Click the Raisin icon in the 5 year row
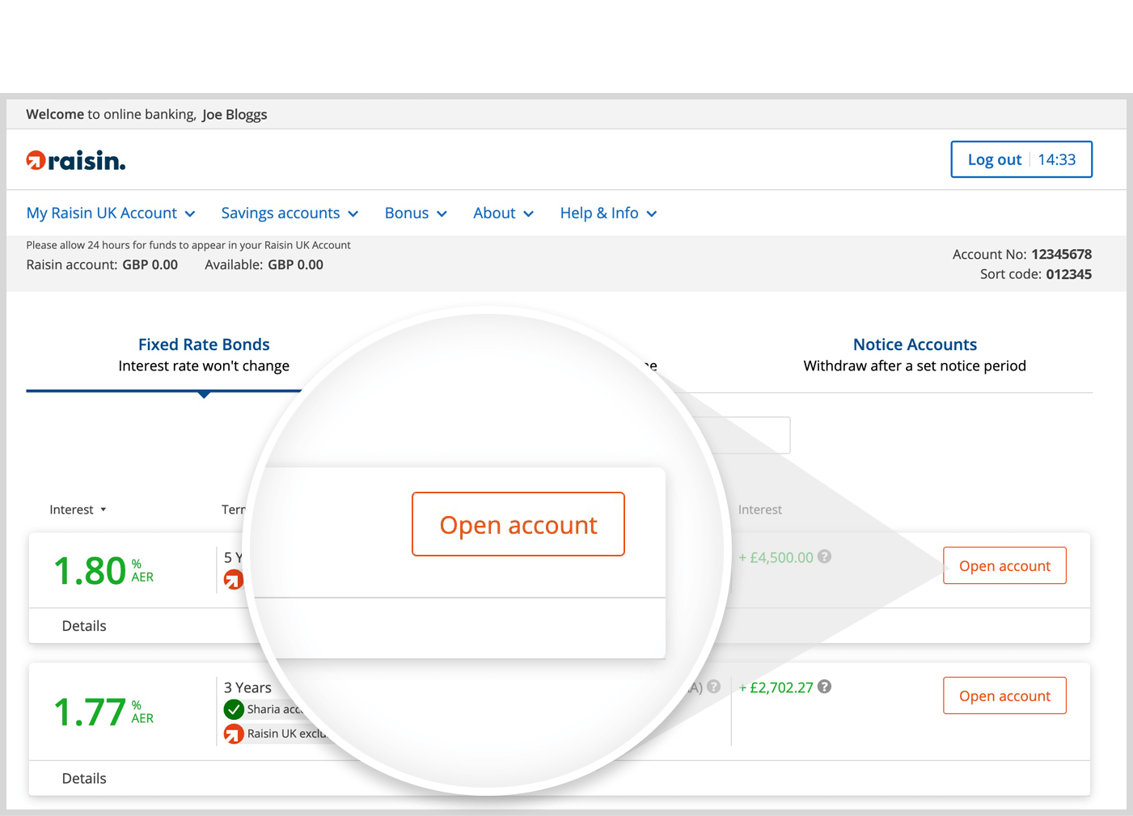The width and height of the screenshot is (1133, 816). (234, 579)
